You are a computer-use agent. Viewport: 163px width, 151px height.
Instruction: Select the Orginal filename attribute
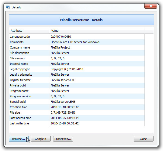pos(20,80)
